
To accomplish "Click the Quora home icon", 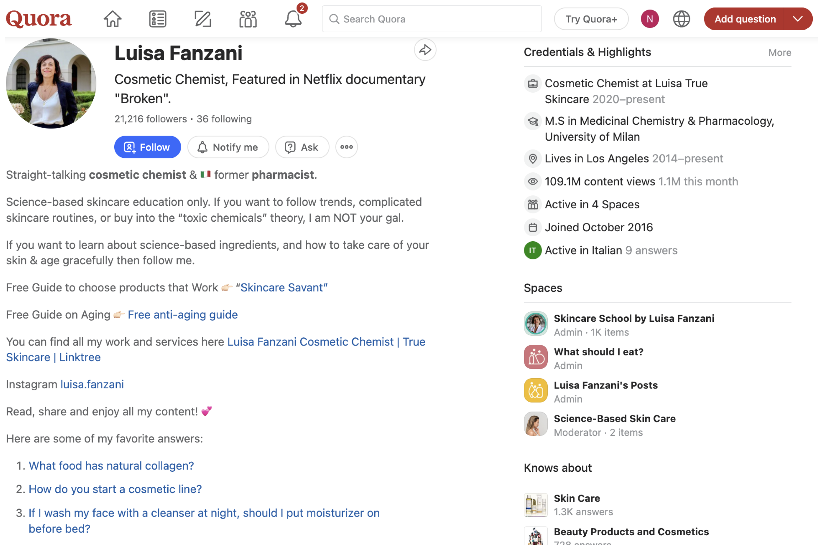I will coord(112,18).
